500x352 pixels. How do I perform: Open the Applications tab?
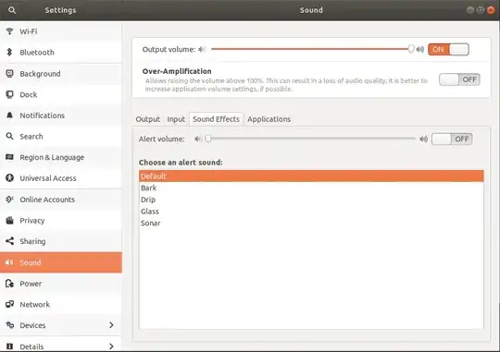tap(269, 119)
